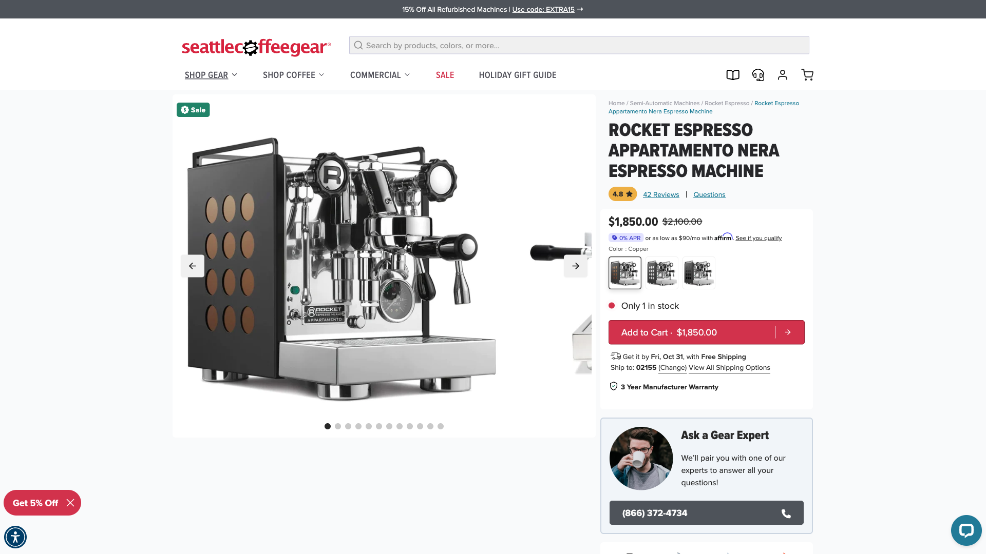This screenshot has height=554, width=986.
Task: Show next product image with right arrow
Action: (576, 266)
